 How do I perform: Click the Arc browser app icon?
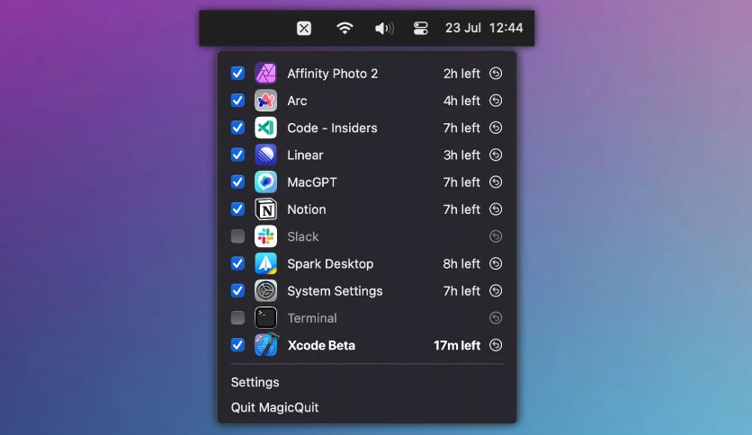[265, 101]
